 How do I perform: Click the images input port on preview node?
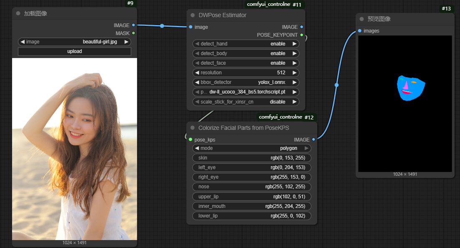(x=360, y=31)
